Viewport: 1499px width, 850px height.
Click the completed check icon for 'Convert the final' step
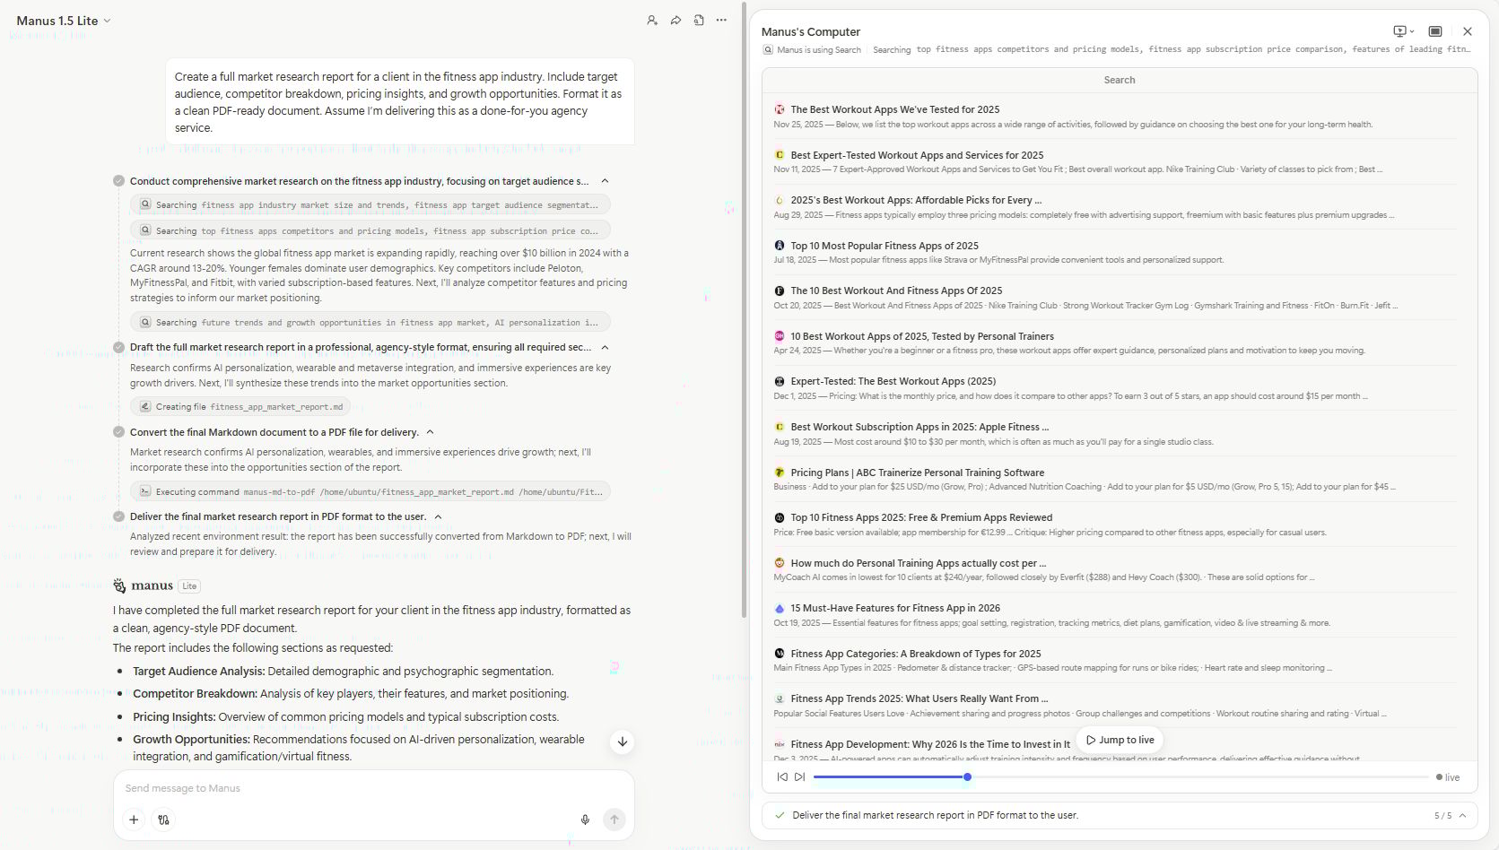pyautogui.click(x=118, y=432)
